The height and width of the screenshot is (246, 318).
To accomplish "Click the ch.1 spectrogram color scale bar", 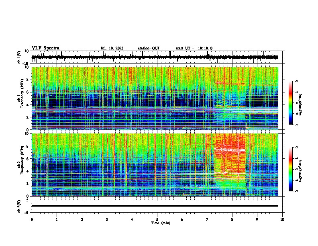I will (x=291, y=103).
